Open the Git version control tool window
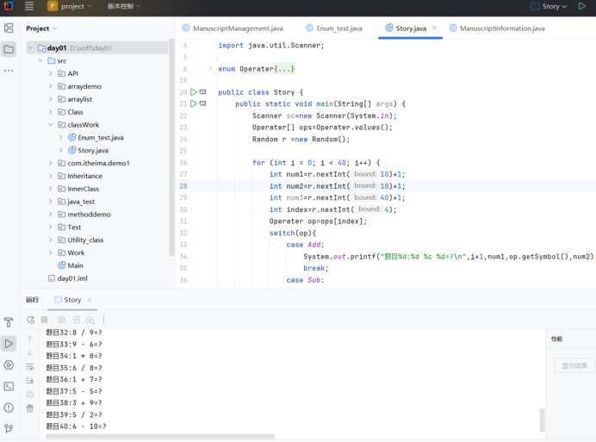596x442 pixels. 9,428
